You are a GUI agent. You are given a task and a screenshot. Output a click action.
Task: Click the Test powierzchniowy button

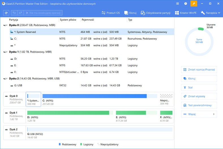199,105
